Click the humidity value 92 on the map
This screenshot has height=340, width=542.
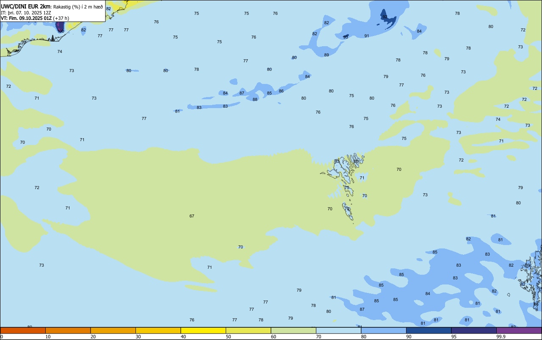(385, 17)
